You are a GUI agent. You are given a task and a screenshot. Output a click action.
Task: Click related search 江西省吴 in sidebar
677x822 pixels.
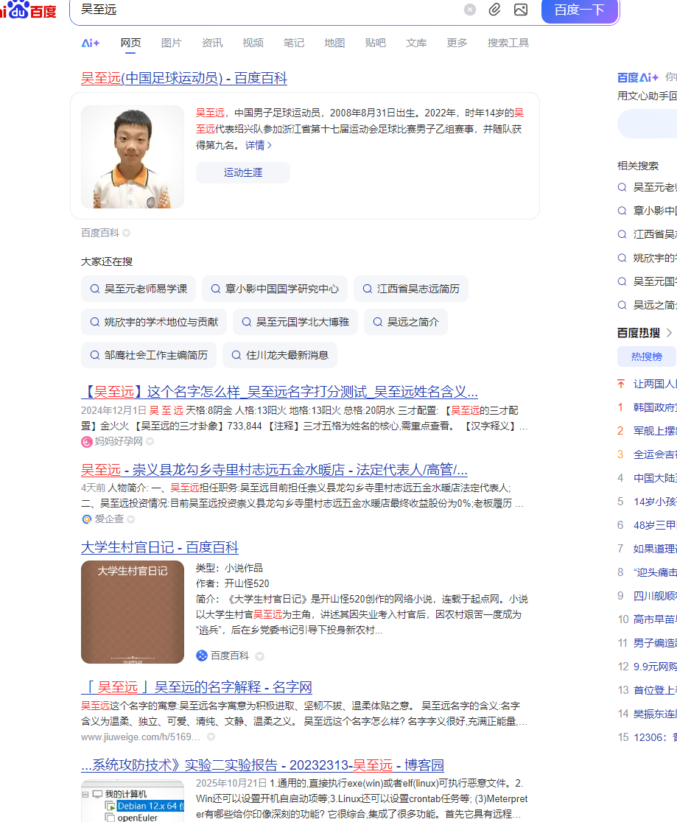coord(654,234)
